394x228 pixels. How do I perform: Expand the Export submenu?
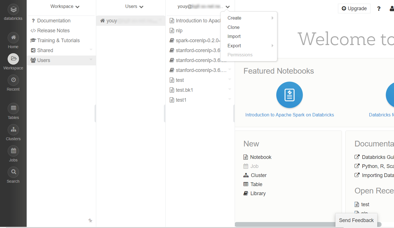(249, 46)
